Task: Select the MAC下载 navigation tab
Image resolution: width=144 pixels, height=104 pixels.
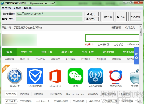Action: tap(88, 52)
